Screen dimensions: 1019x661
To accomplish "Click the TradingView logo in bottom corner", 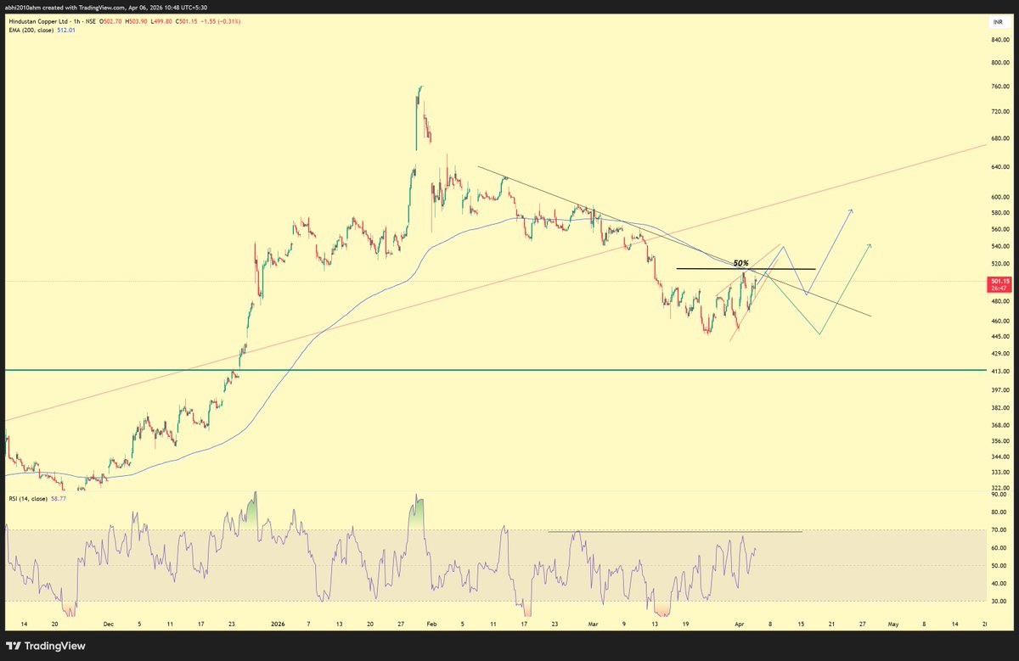I will tap(44, 645).
